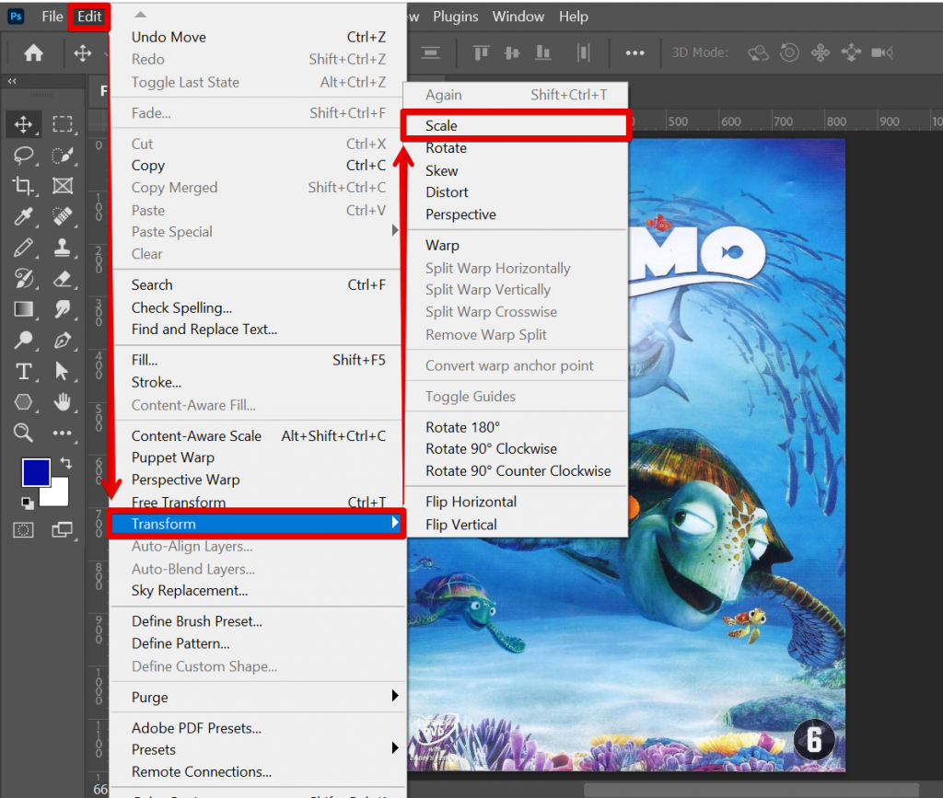This screenshot has width=943, height=798.
Task: Toggle Quick Mask mode
Action: [24, 529]
